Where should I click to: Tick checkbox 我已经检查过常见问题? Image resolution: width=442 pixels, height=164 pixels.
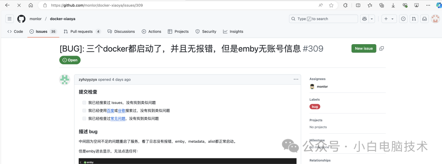(84, 119)
